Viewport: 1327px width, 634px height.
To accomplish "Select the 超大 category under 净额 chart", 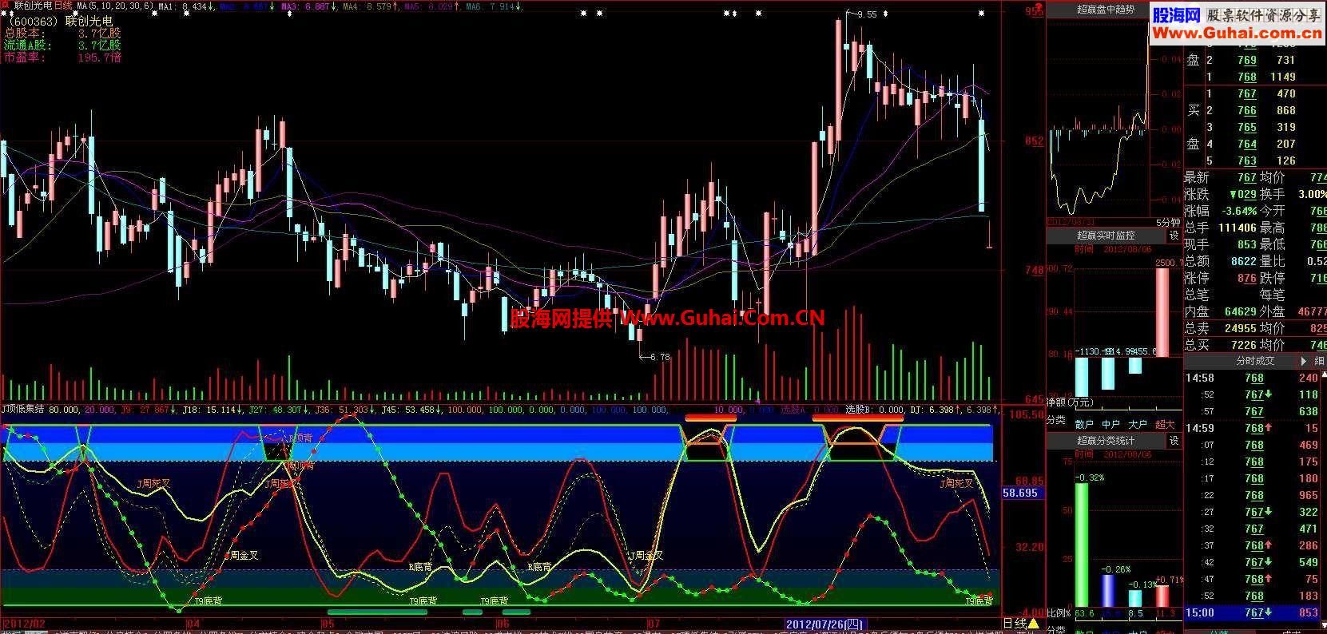I will point(1165,424).
